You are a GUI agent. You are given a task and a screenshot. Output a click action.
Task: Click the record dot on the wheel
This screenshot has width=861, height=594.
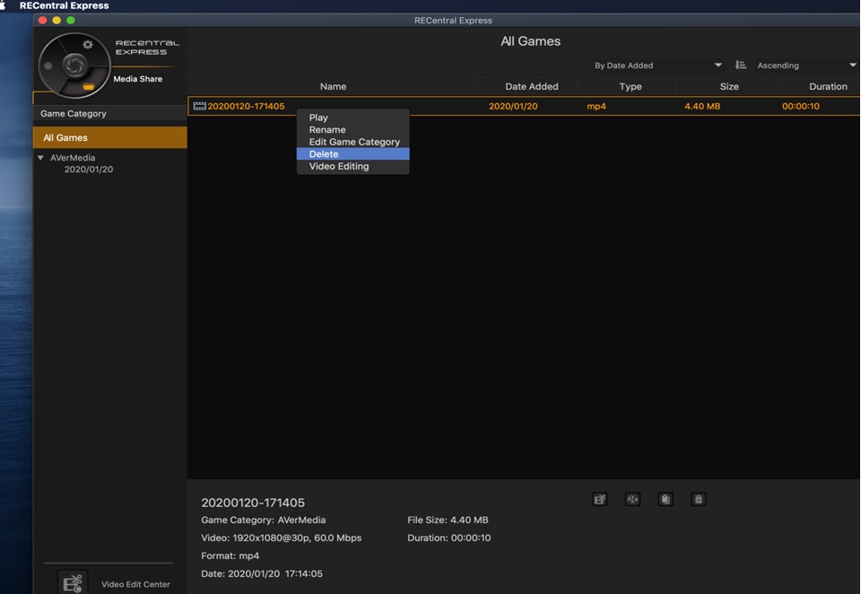click(x=48, y=66)
